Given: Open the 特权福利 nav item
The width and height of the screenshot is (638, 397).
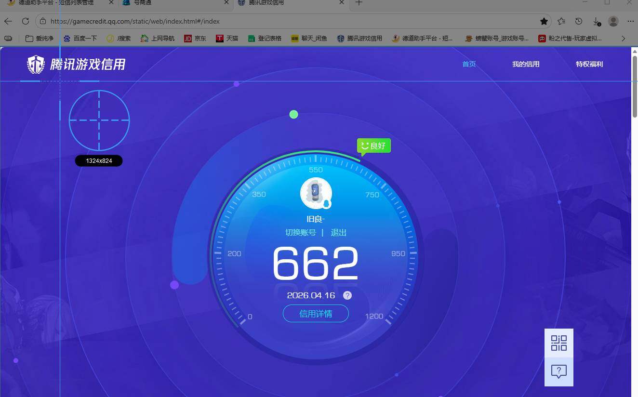Looking at the screenshot, I should click(589, 64).
